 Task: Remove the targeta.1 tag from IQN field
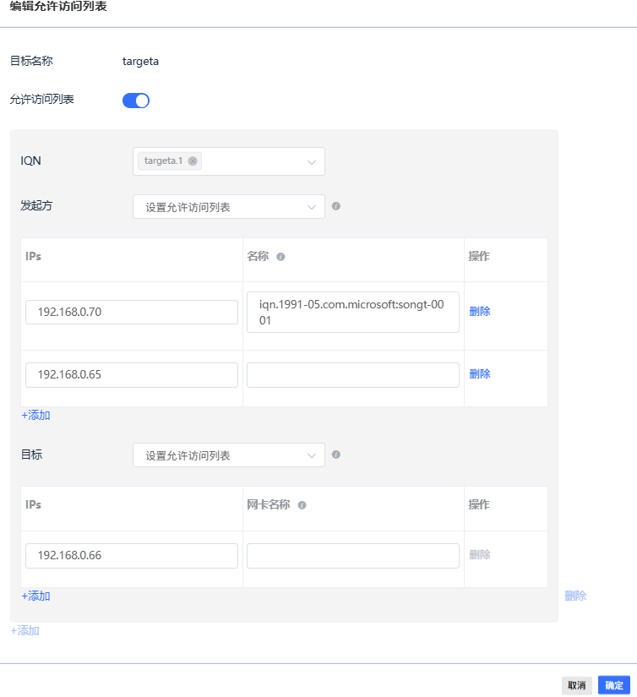(193, 161)
